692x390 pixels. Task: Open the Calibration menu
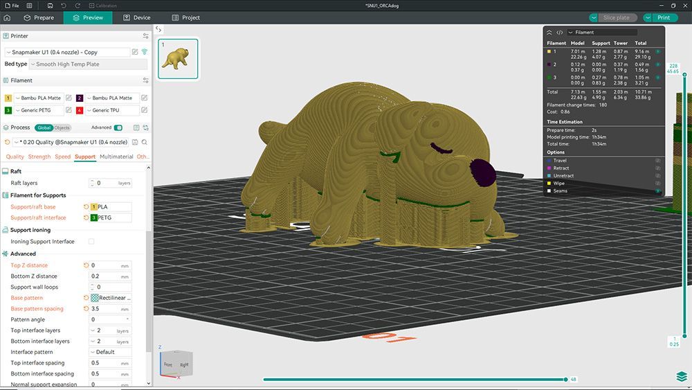click(103, 6)
